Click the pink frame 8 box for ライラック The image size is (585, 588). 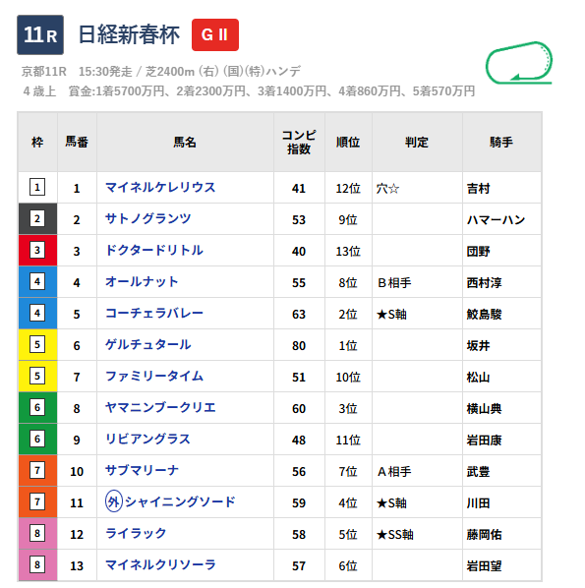37,533
